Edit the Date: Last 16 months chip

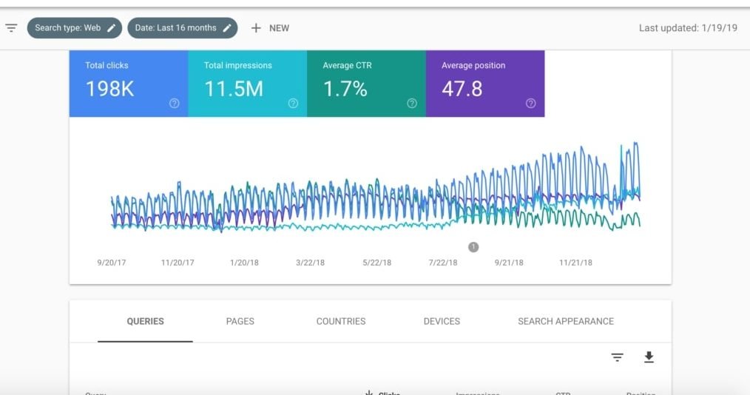click(182, 27)
